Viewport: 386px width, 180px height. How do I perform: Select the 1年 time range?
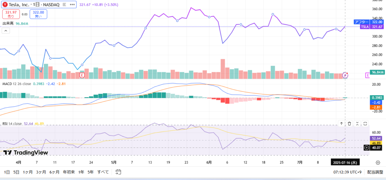pyautogui.click(x=81, y=172)
